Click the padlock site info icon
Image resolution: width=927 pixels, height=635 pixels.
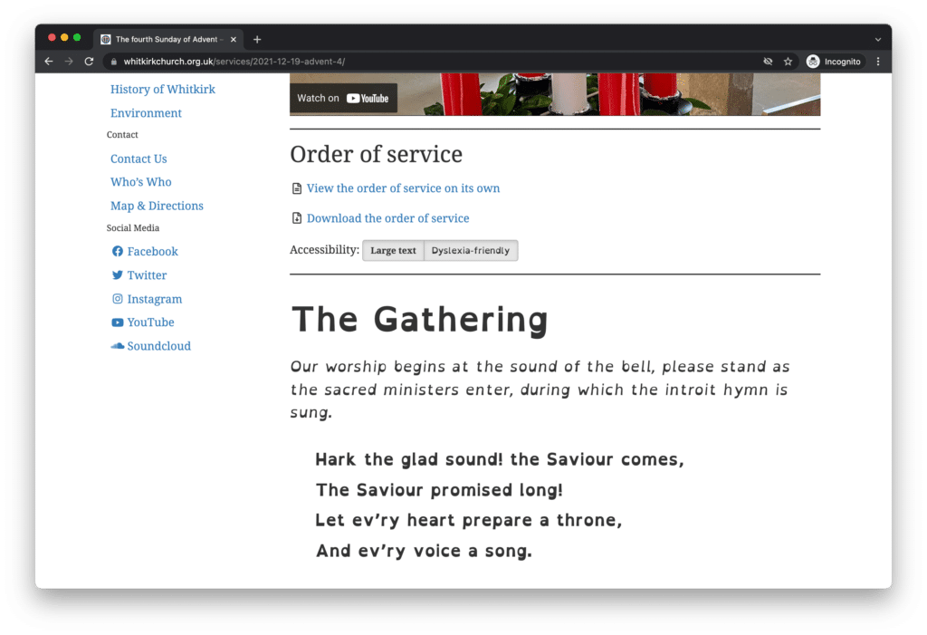113,62
